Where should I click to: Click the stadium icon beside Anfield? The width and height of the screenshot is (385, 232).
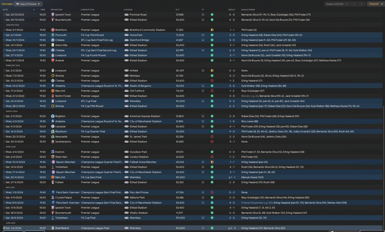126,71
